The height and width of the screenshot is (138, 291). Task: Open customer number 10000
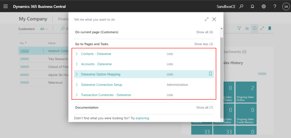25,51
